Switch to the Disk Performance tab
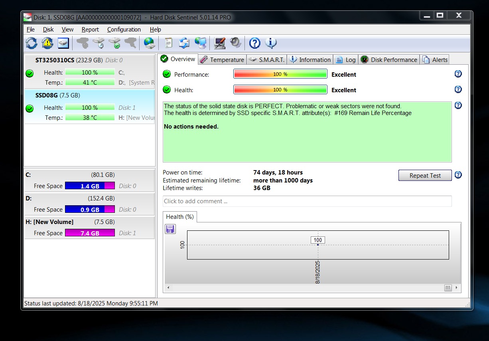489x341 pixels. click(x=389, y=60)
